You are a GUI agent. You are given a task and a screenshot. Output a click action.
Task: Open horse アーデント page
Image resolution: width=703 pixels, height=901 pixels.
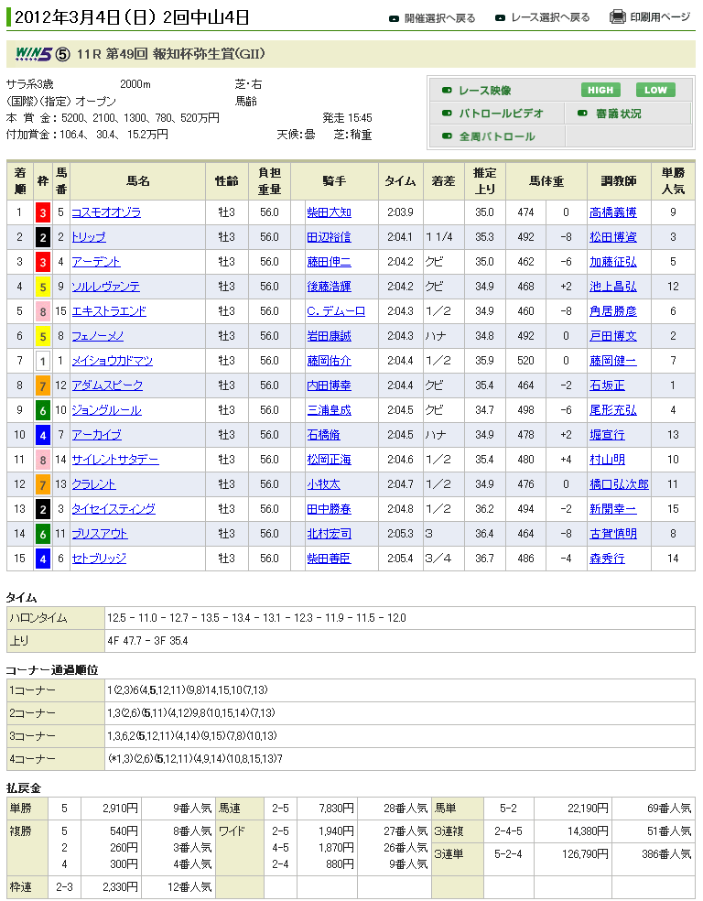click(x=96, y=262)
